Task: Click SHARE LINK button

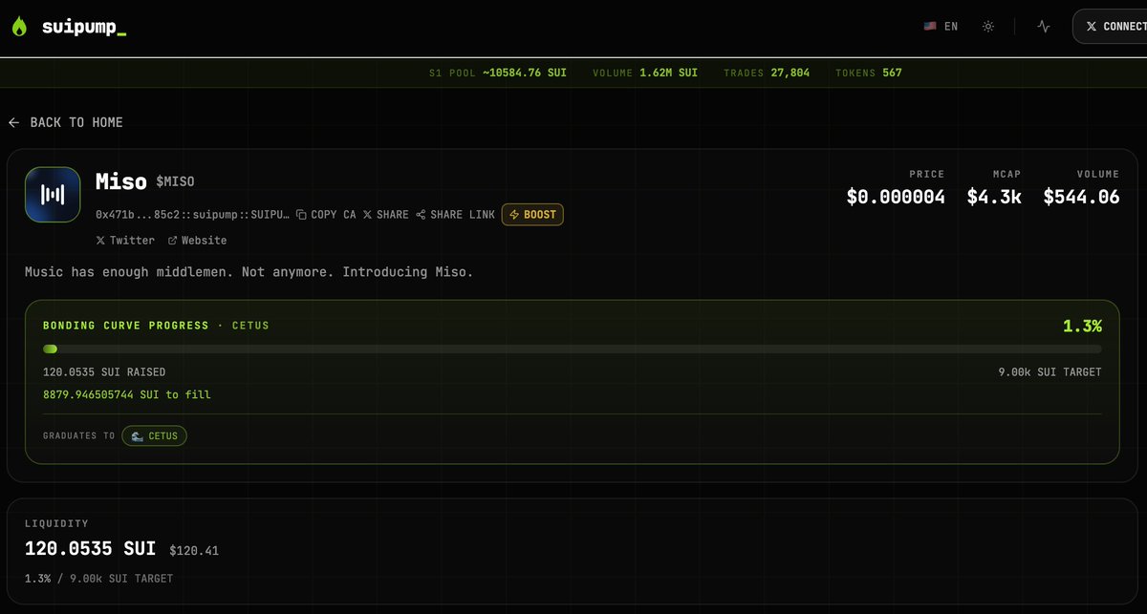Action: pos(456,215)
